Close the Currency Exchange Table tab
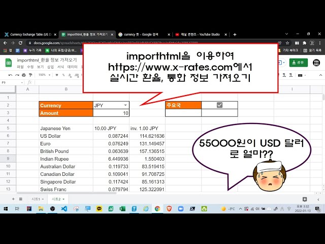The width and height of the screenshot is (325, 244). 55,35
